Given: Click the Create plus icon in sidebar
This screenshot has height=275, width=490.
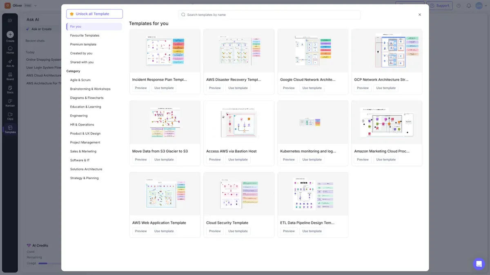Looking at the screenshot, I should coord(10,35).
